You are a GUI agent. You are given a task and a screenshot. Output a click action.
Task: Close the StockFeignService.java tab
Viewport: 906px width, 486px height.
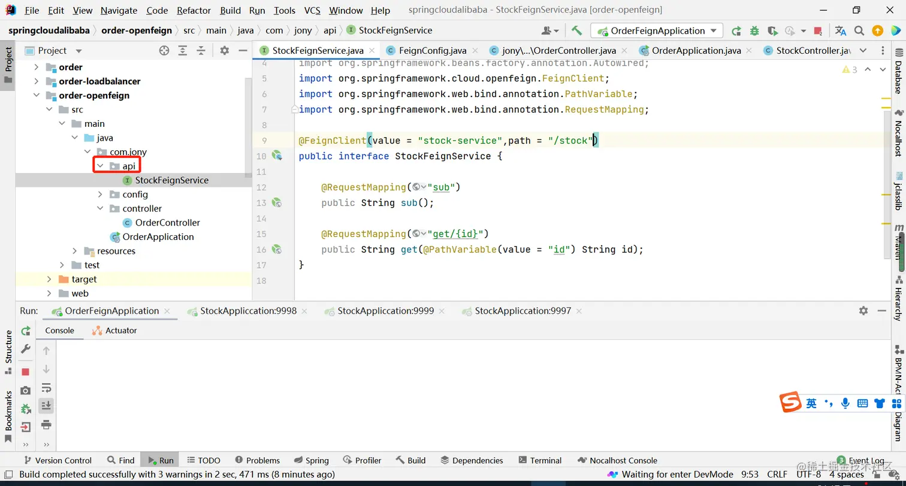point(372,50)
